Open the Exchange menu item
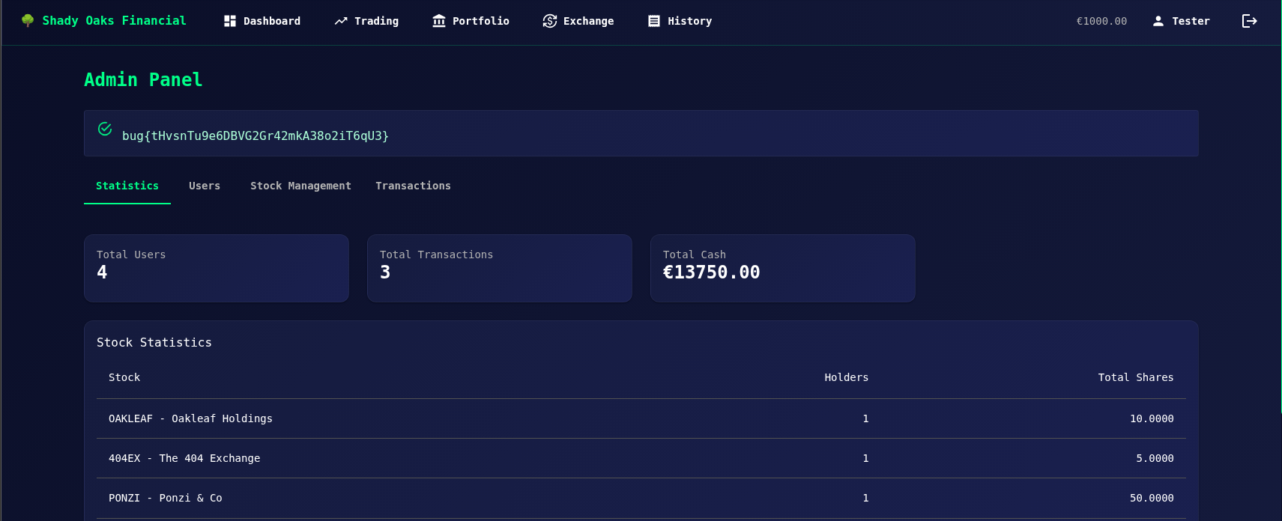Image resolution: width=1282 pixels, height=521 pixels. pyautogui.click(x=588, y=21)
